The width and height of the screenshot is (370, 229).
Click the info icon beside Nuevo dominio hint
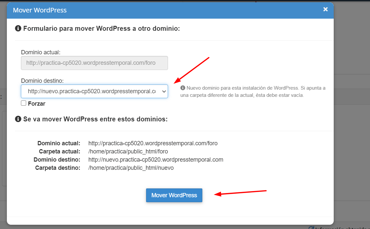(183, 88)
